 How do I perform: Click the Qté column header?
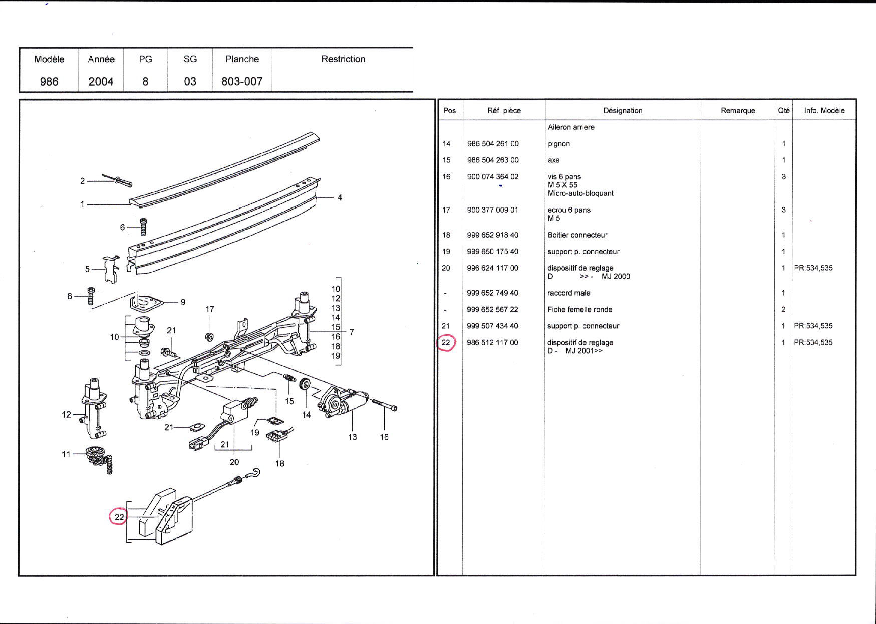[783, 111]
